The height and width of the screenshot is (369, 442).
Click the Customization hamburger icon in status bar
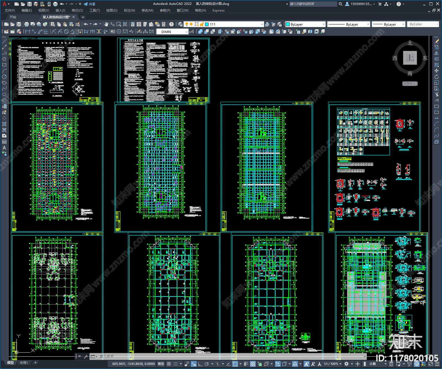pos(437,364)
